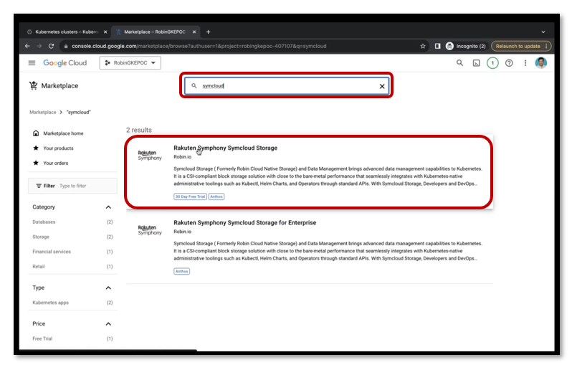Go back in browser history
This screenshot has width=572, height=370.
pyautogui.click(x=27, y=46)
